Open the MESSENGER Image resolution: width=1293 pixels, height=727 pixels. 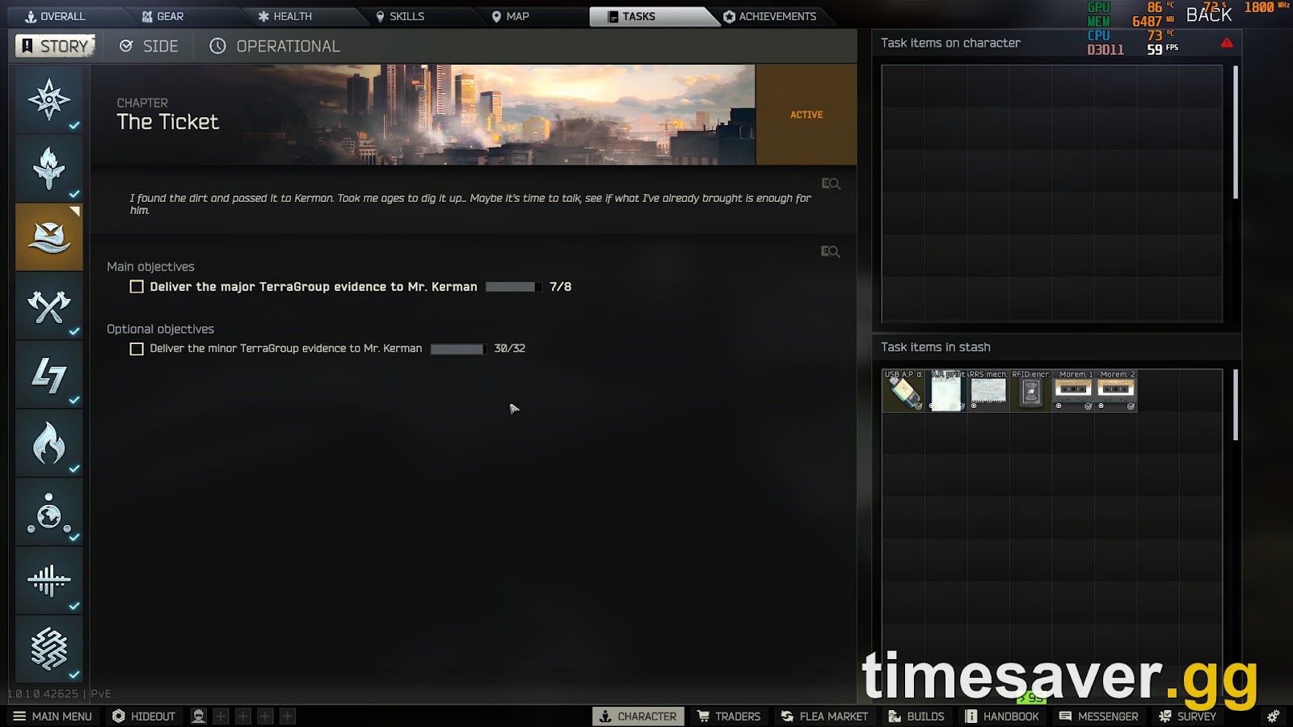(x=1099, y=716)
